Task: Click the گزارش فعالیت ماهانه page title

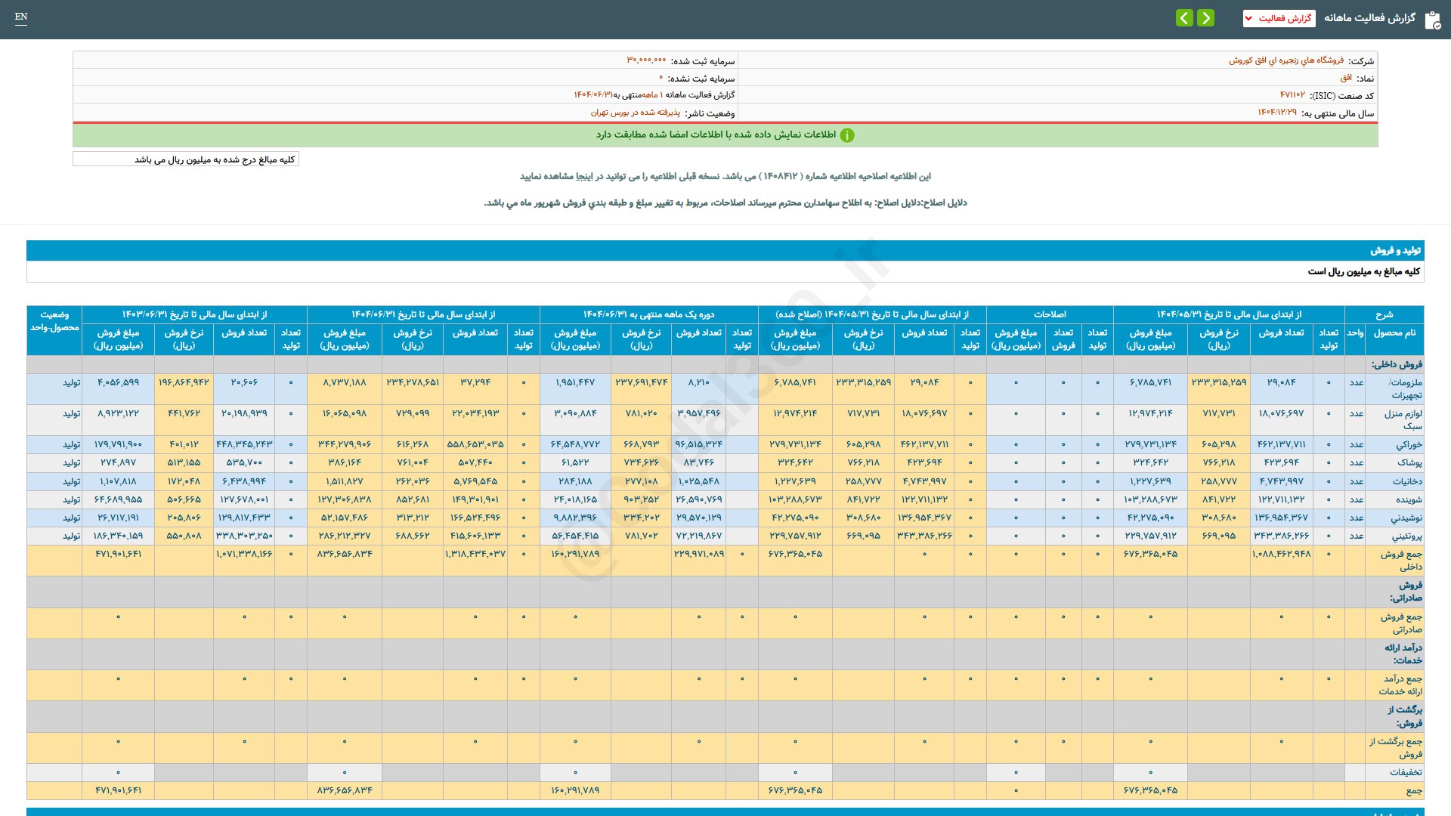Action: point(1369,18)
